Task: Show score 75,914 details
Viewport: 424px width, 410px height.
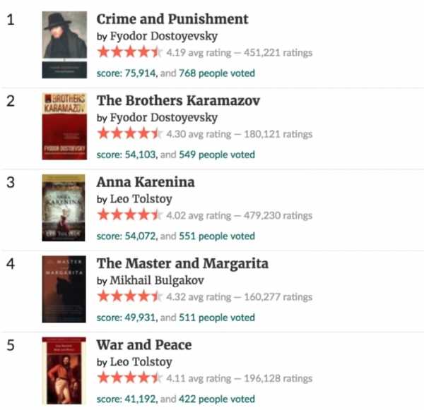Action: (x=126, y=73)
